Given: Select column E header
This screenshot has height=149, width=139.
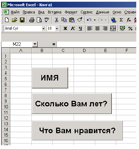Looking at the screenshot, I should click(106, 51).
